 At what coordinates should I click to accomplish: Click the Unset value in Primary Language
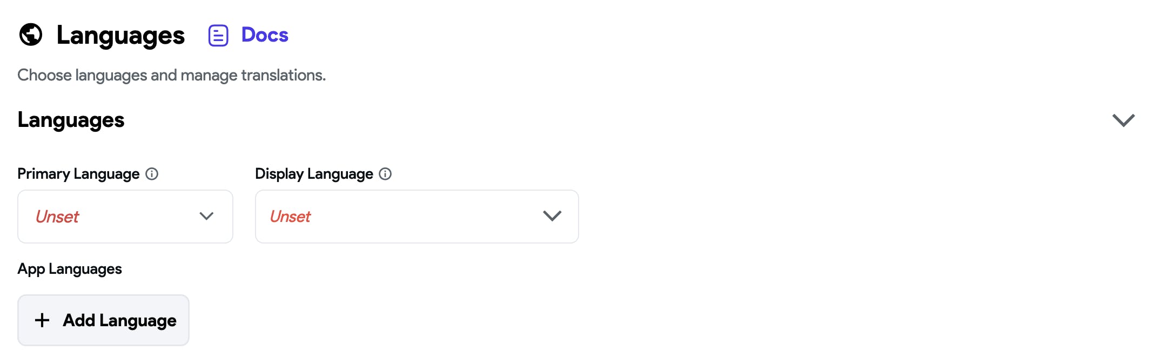57,217
